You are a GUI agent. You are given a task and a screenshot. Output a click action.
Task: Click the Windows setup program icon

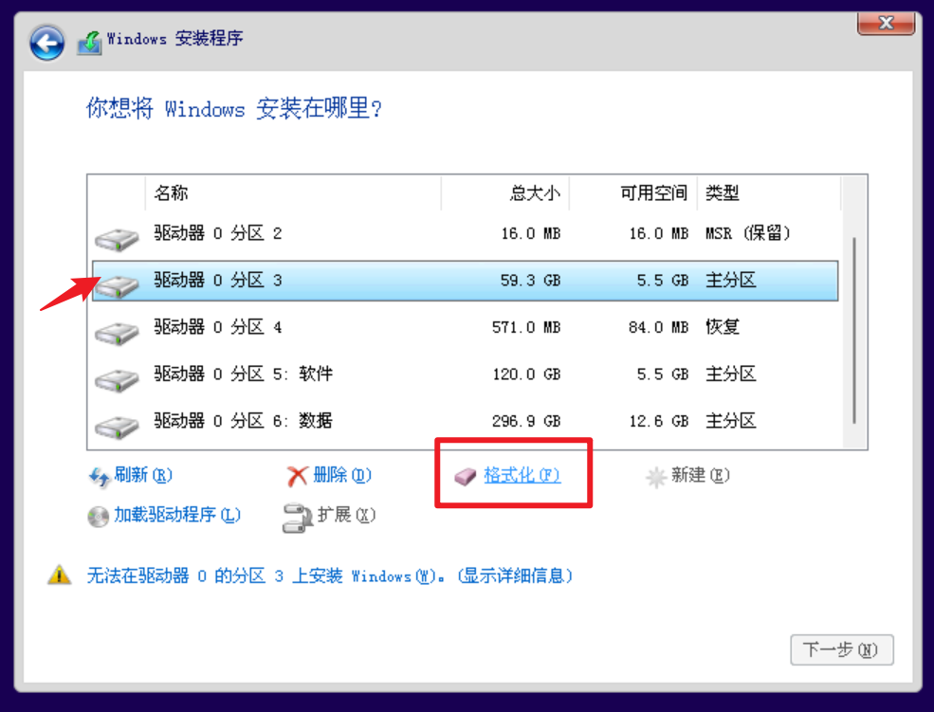(90, 43)
